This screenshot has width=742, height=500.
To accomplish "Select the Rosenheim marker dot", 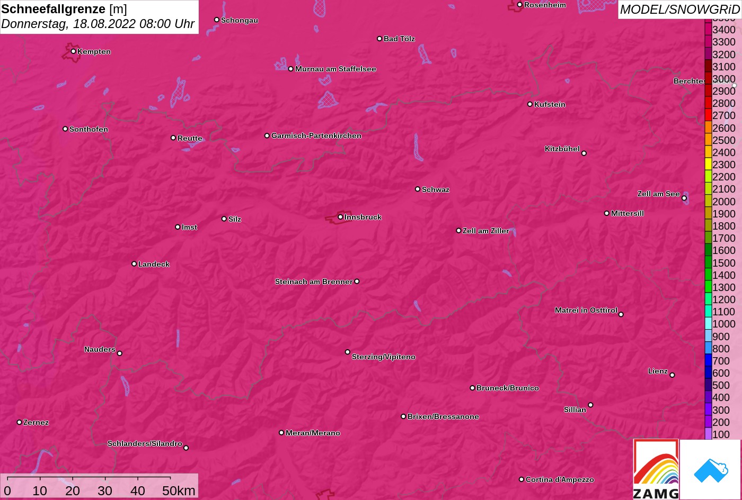I will pos(520,5).
